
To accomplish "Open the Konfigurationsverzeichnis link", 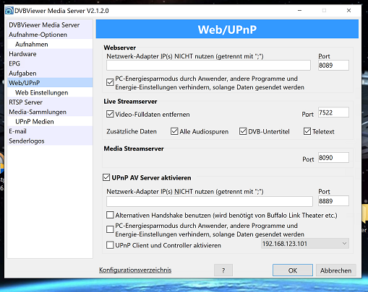I will point(135,270).
